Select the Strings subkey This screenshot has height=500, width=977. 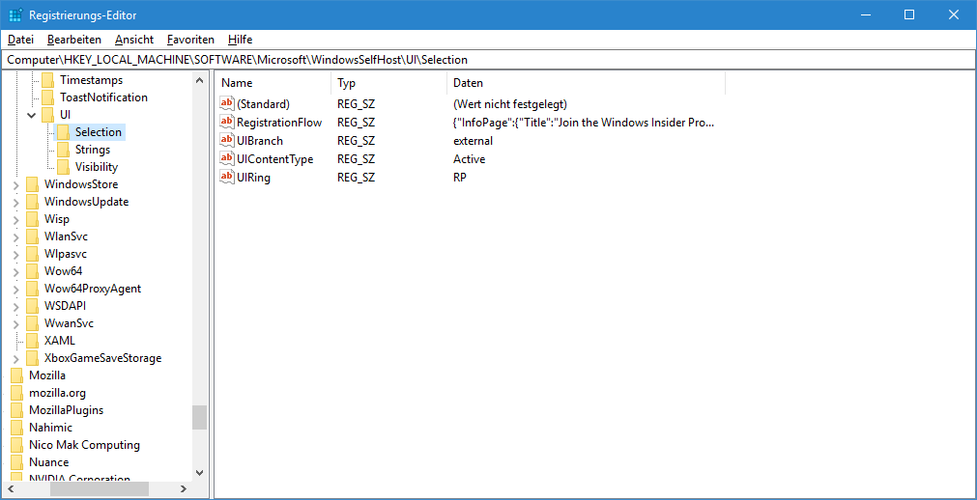pos(93,150)
